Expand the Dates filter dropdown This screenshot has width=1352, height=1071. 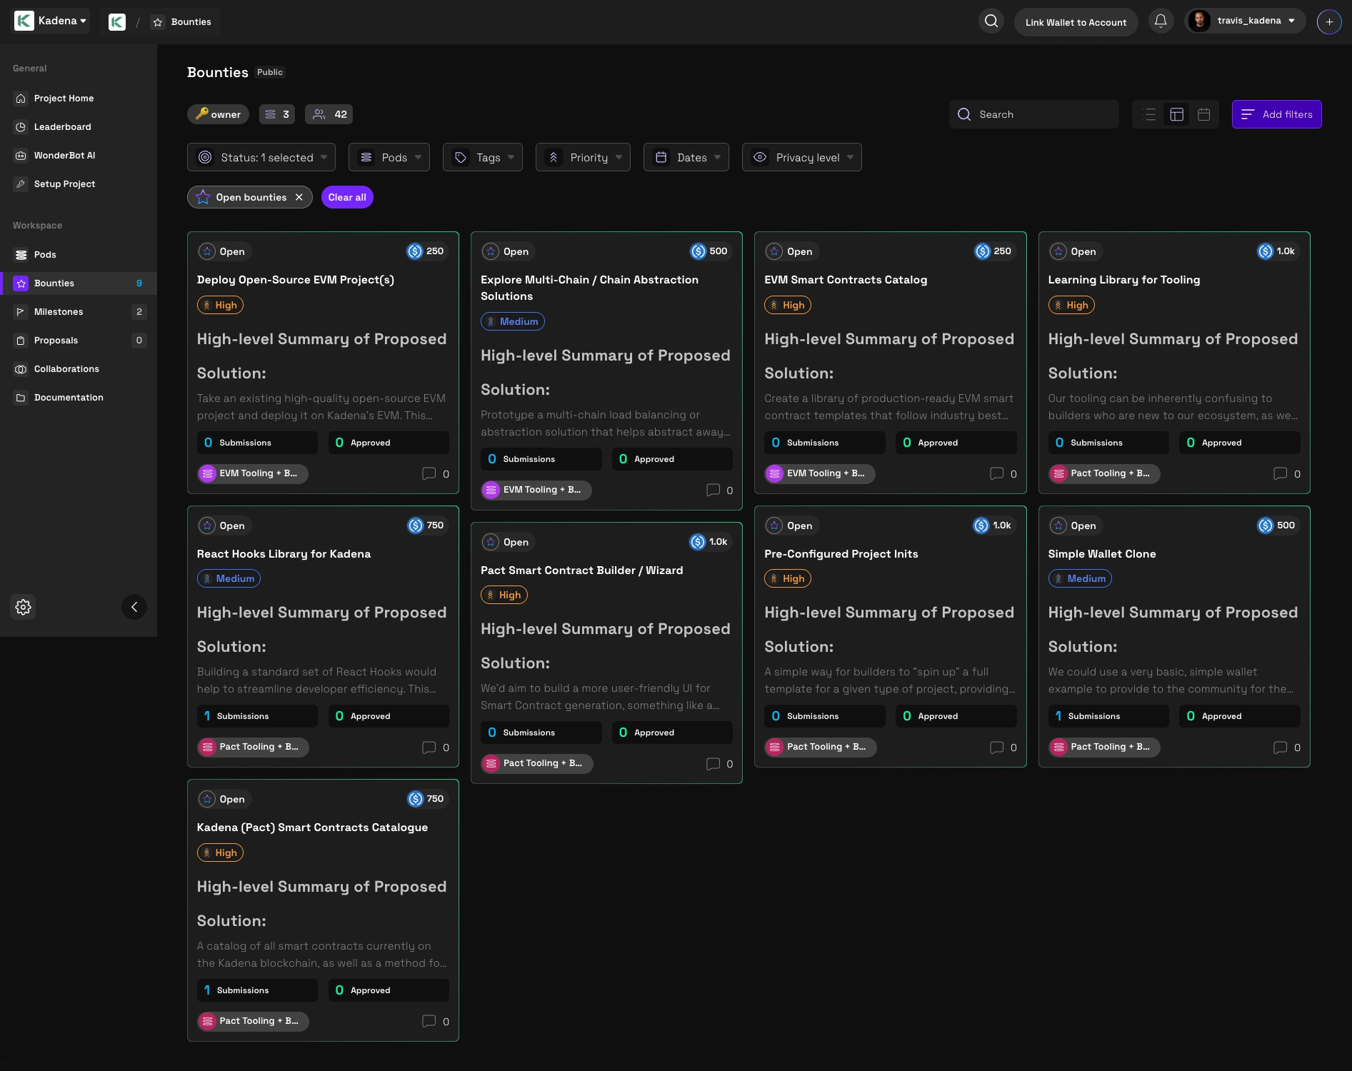(686, 157)
